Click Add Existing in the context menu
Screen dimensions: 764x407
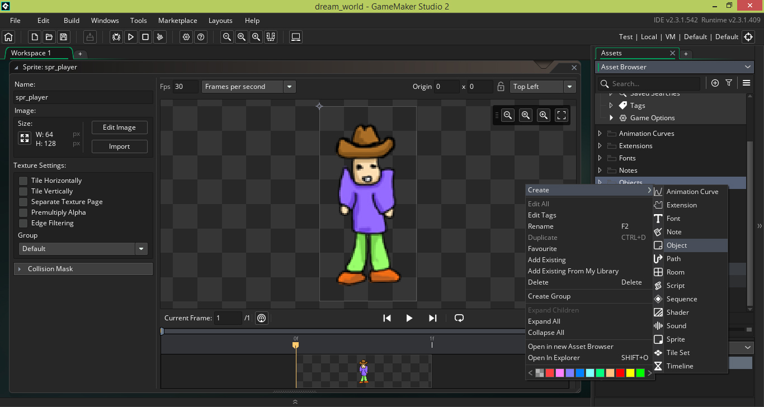point(588,260)
